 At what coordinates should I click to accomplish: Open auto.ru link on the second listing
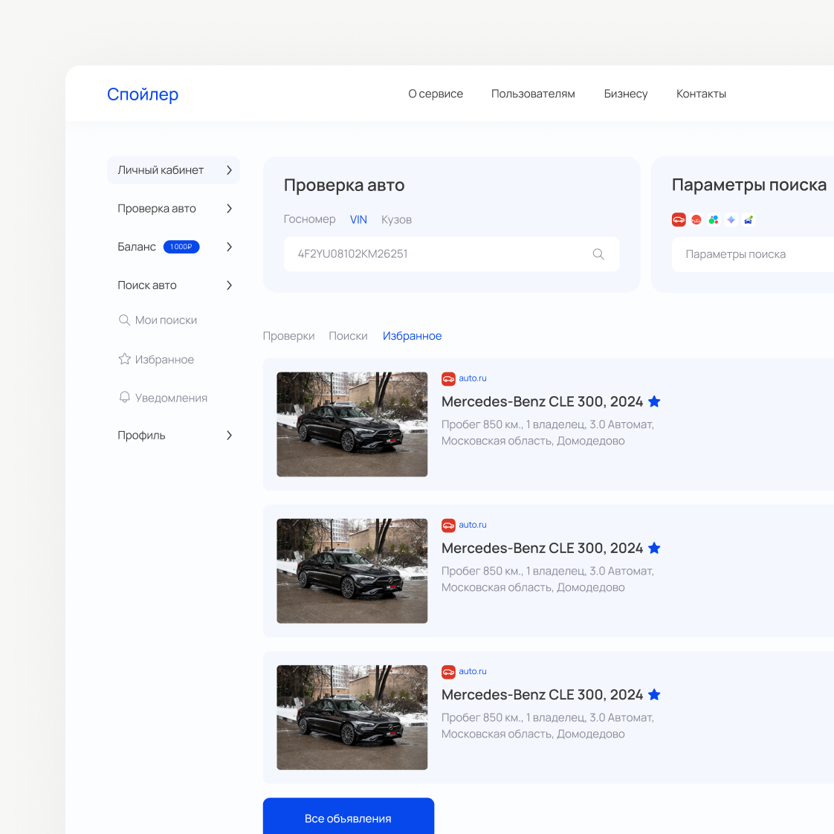click(472, 525)
